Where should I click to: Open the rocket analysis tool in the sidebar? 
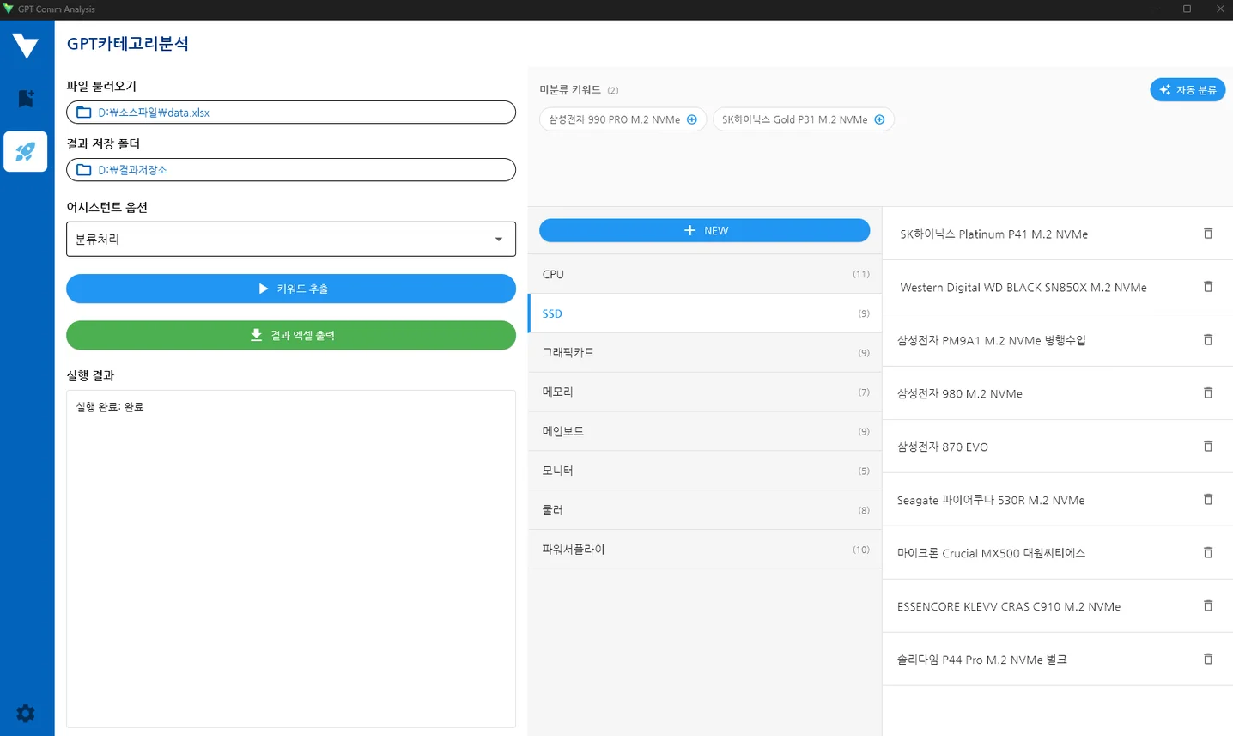25,151
